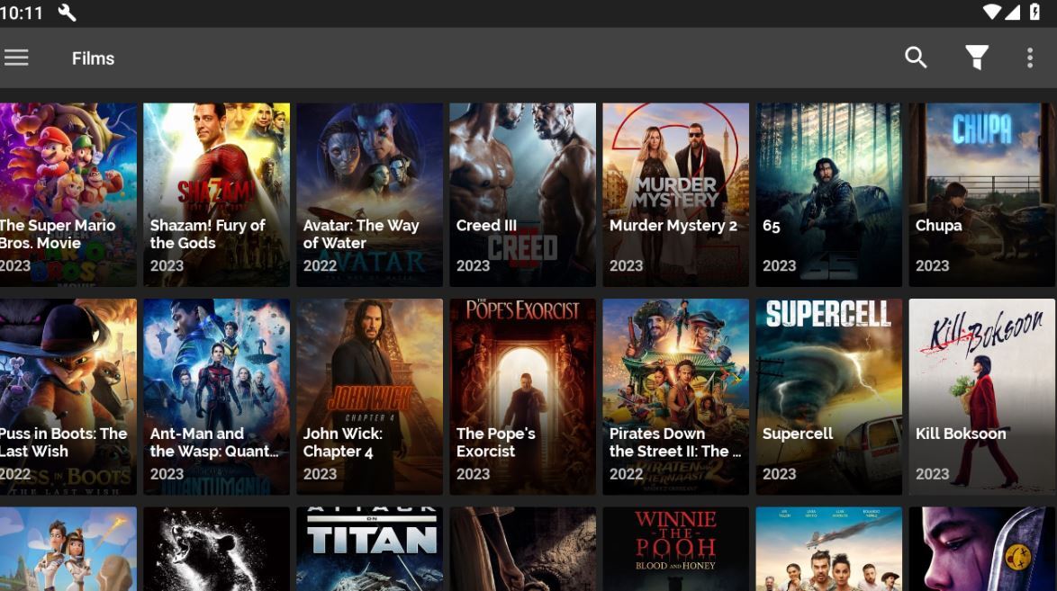Open Pirates Down the Street II
This screenshot has height=591, width=1057.
(x=675, y=397)
